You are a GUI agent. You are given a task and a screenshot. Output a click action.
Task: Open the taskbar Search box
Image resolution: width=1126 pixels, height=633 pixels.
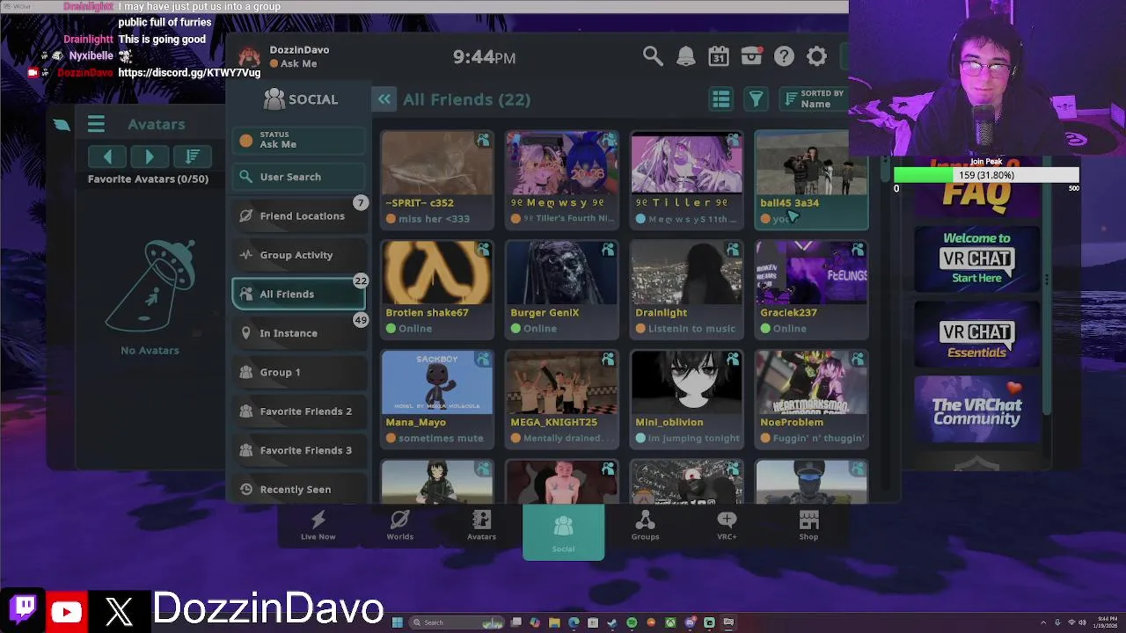tap(457, 622)
